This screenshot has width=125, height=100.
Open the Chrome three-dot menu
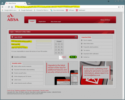coord(122,7)
